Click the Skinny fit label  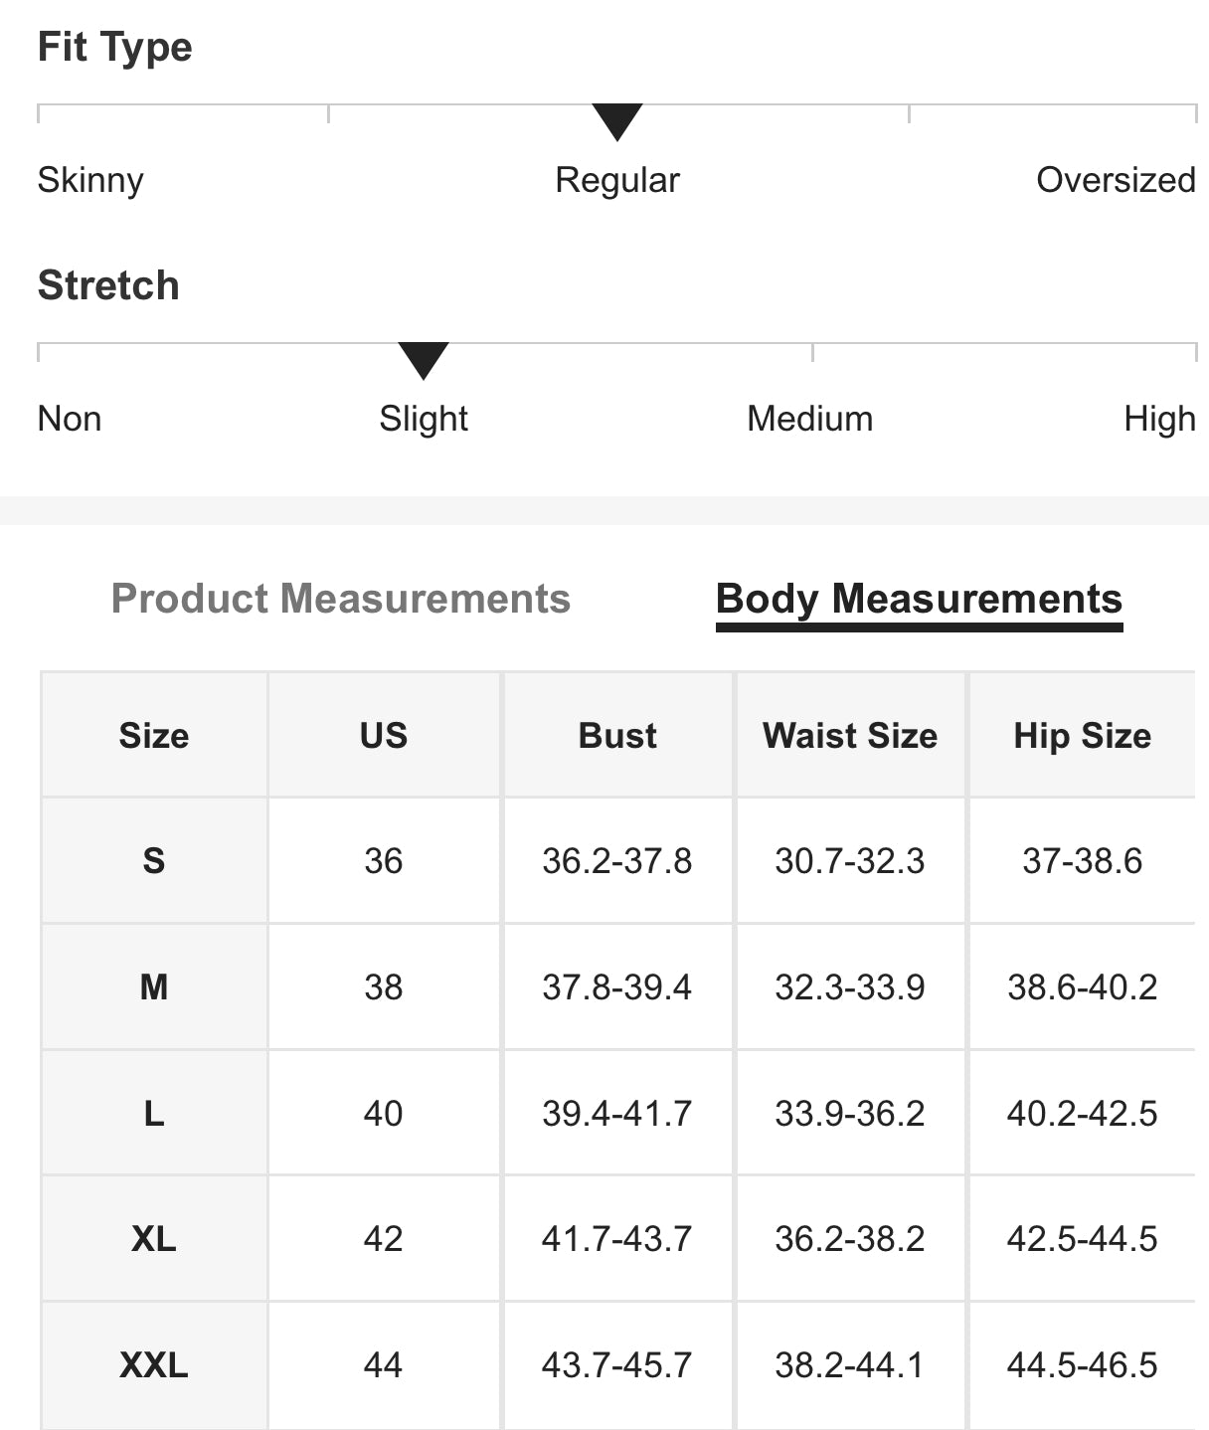tap(90, 180)
